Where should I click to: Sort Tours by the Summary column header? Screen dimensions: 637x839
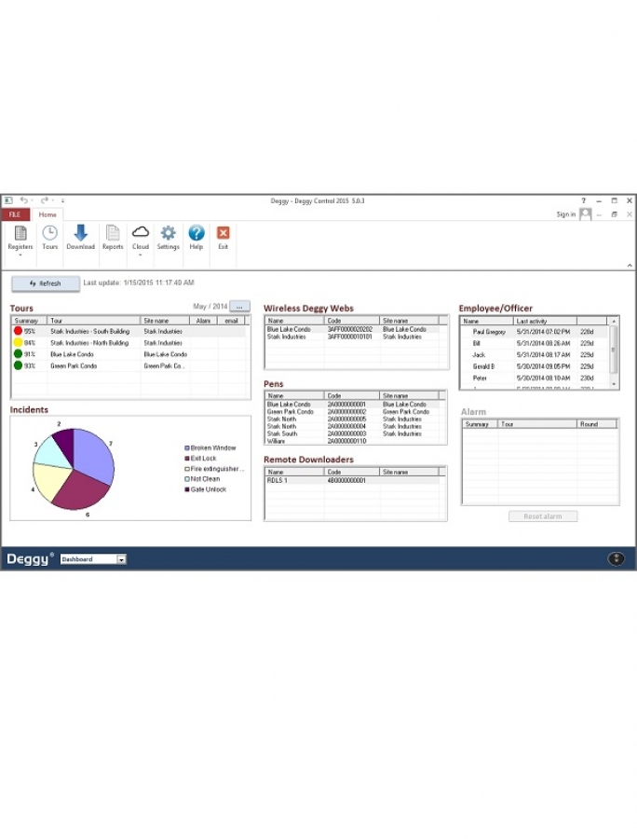click(x=30, y=321)
